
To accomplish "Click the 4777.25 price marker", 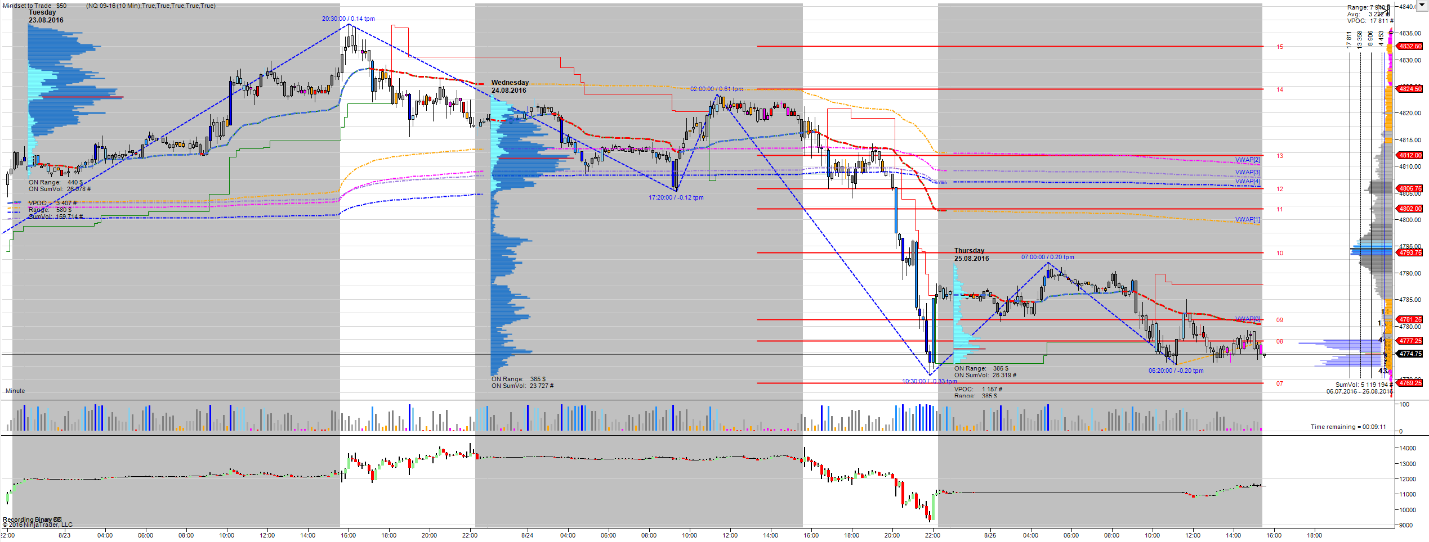I will click(x=1410, y=341).
